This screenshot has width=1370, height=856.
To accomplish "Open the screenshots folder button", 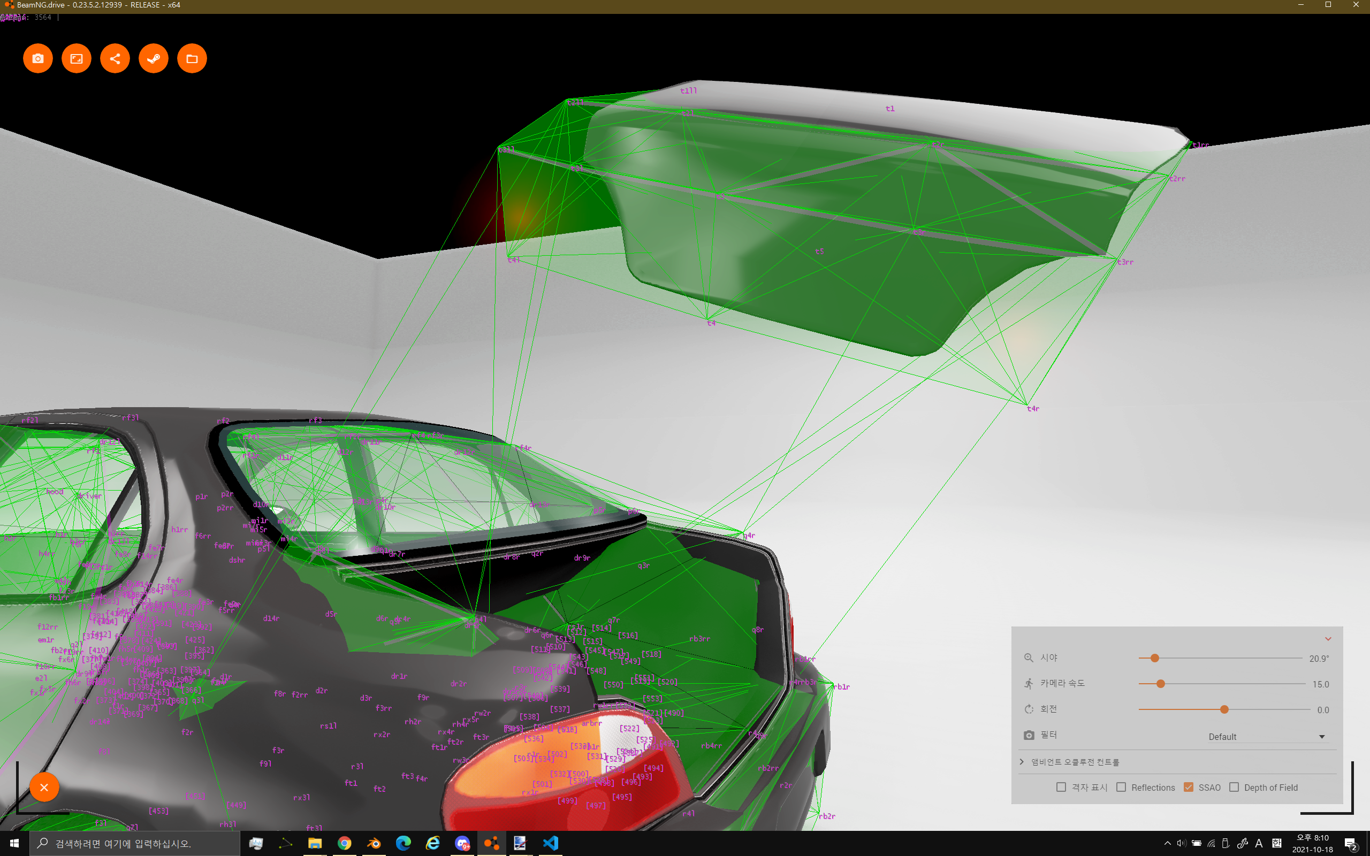I will pos(192,58).
